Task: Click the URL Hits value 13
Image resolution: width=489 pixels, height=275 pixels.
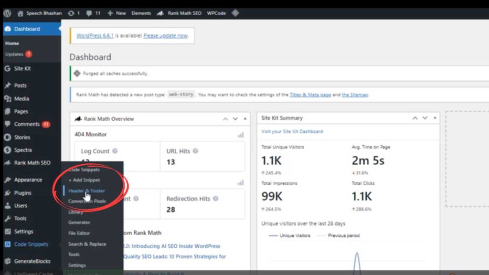Action: [170, 162]
